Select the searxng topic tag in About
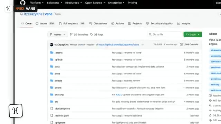Screen dimensions: 221x124 tap(215, 84)
